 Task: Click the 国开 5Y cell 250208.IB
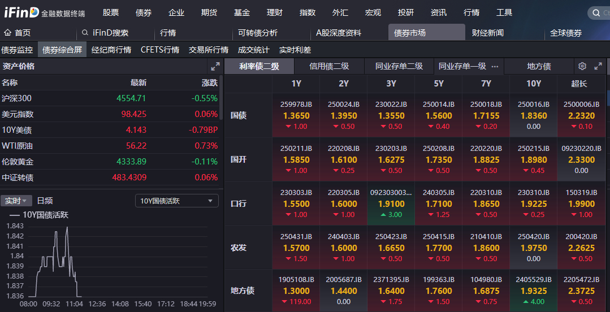click(x=439, y=159)
